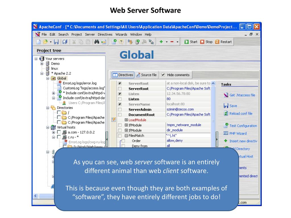Toggle the checkbox for DocumentRoot row
This screenshot has height=218, width=291.
pyautogui.click(x=120, y=115)
